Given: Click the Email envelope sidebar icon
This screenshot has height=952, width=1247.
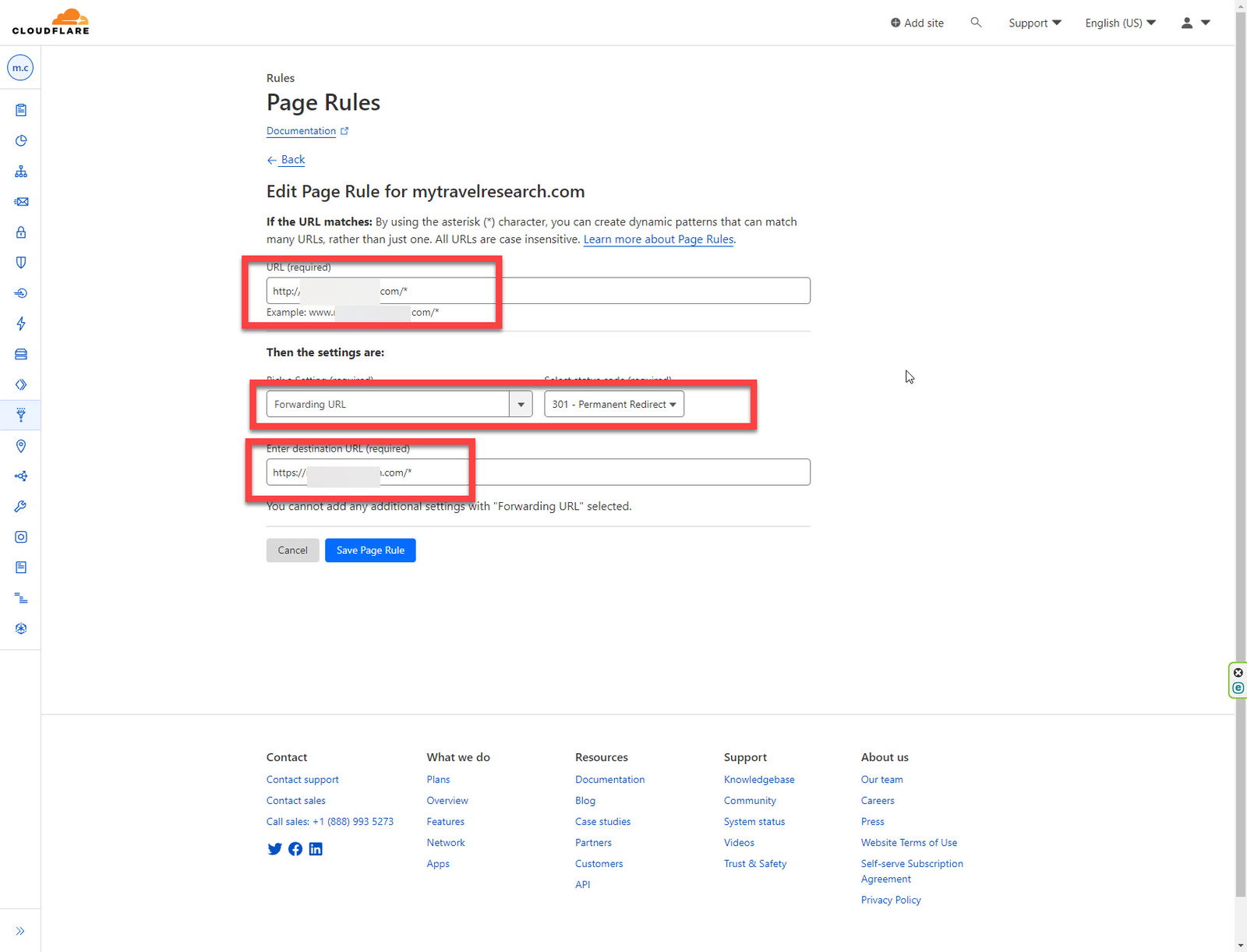Looking at the screenshot, I should pyautogui.click(x=20, y=201).
